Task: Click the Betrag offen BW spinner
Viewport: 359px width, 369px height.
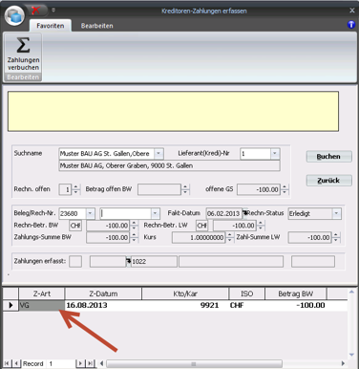Action: coord(185,189)
